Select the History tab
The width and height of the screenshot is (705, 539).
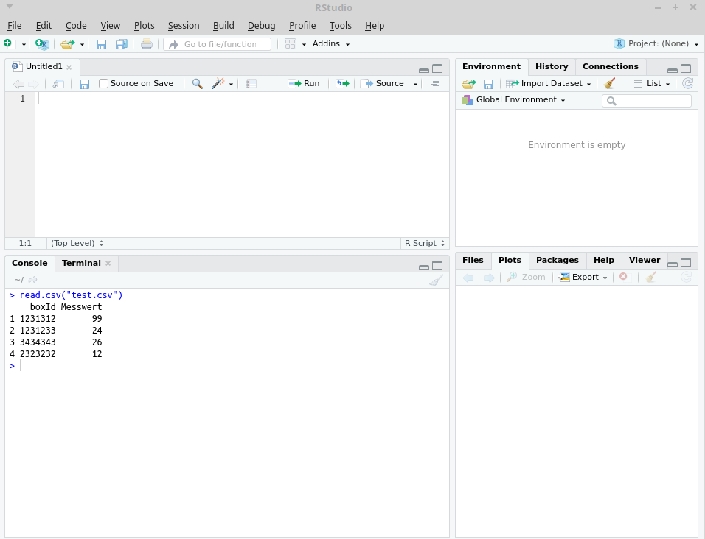coord(552,66)
